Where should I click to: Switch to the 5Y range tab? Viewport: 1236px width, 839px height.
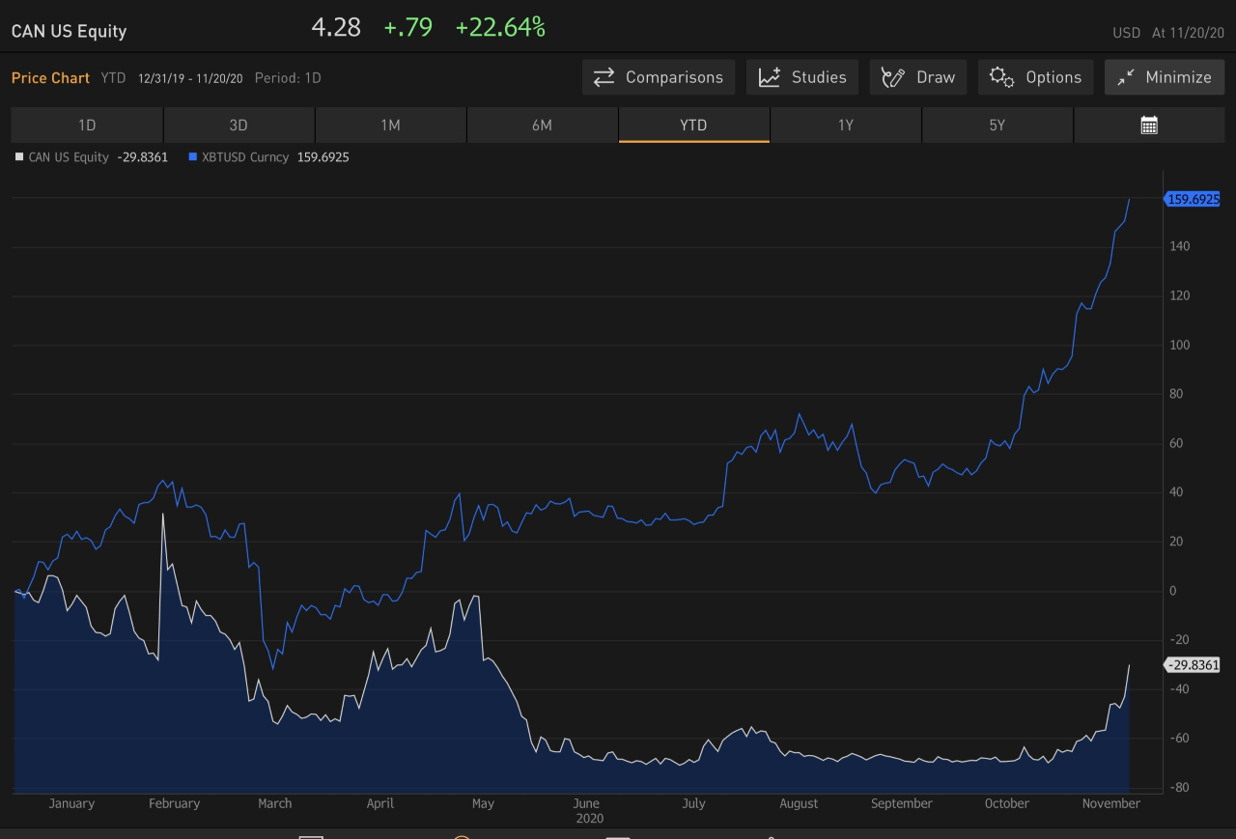point(997,125)
